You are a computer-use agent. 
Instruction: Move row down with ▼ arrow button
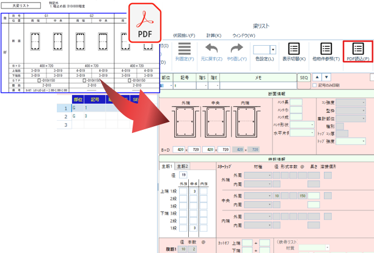coord(326,77)
